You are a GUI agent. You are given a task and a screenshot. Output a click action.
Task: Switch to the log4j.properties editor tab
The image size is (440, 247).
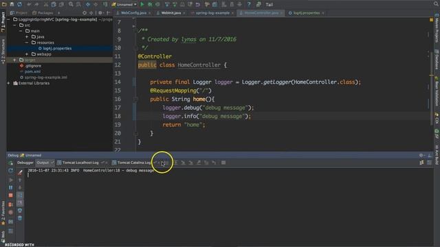coord(306,13)
